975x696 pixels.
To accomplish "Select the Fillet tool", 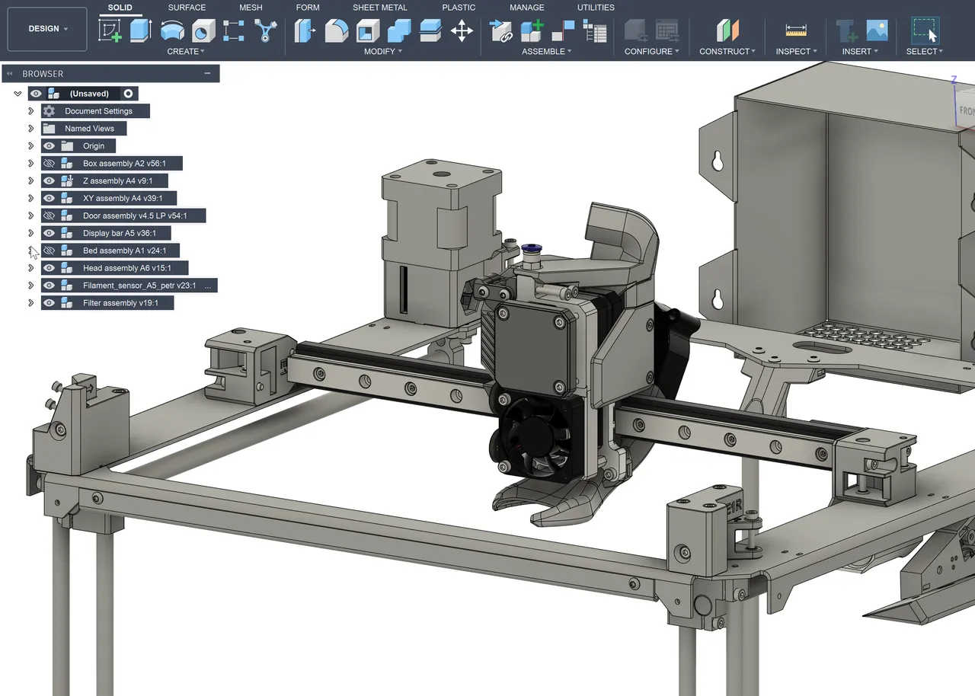I will (336, 30).
